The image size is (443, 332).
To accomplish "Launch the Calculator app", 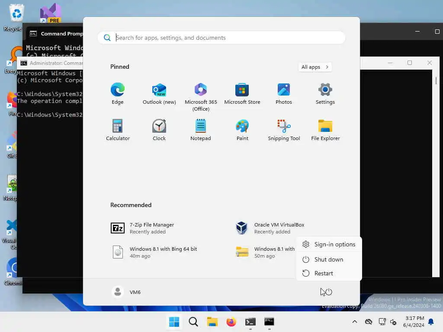I will tap(118, 130).
